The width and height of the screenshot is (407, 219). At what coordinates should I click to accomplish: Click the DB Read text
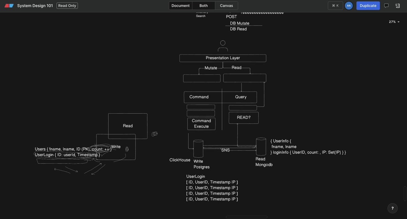coord(238,29)
